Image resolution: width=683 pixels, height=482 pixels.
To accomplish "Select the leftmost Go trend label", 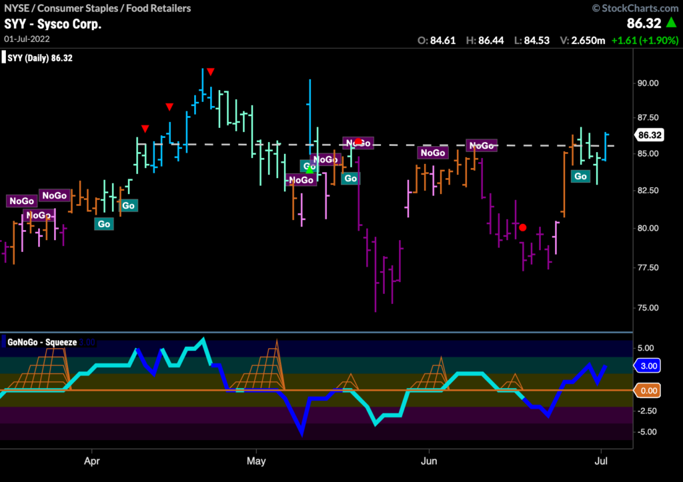I will click(x=103, y=224).
